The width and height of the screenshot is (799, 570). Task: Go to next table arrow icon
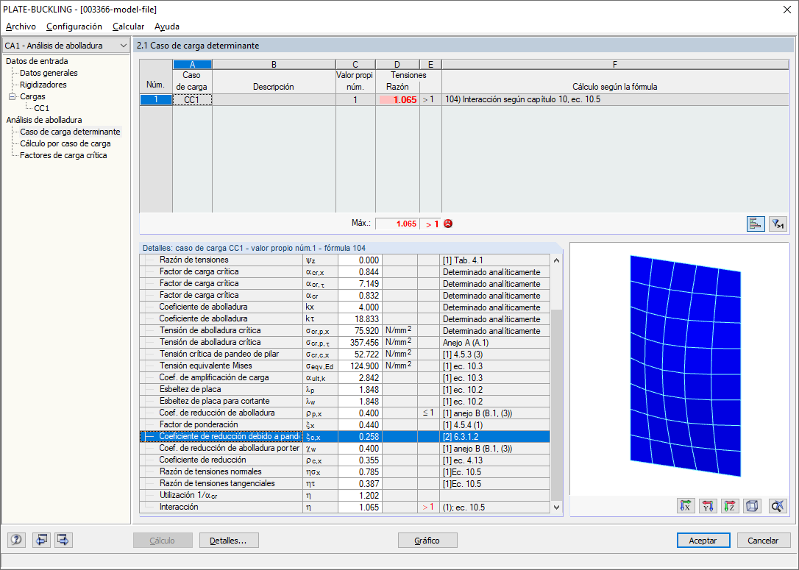click(x=63, y=540)
